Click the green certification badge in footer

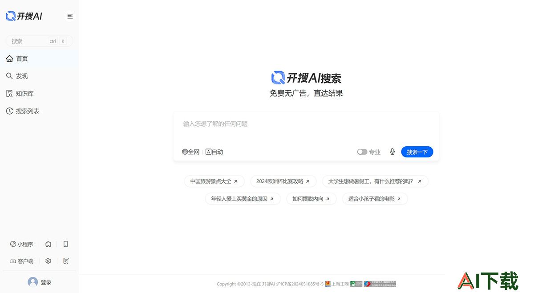click(356, 284)
